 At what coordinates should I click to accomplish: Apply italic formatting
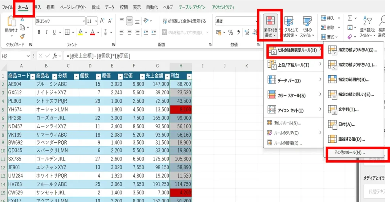[x=47, y=32]
